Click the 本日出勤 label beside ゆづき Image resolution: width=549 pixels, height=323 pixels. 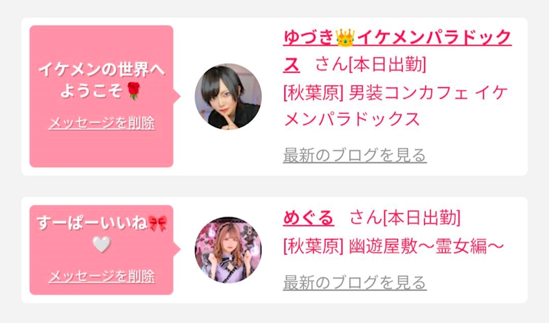pos(388,65)
